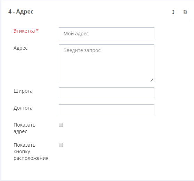Viewport: 194px width, 181px height.
Task: Select the Долгота input field
Action: point(106,110)
